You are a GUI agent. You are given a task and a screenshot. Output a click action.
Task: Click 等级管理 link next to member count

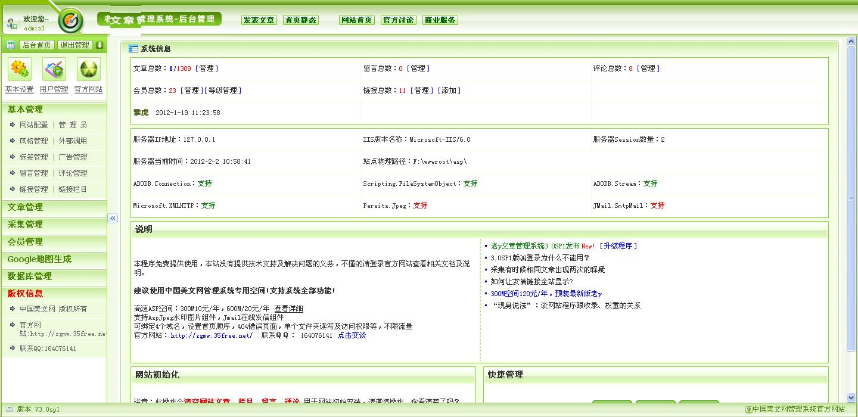coord(223,91)
